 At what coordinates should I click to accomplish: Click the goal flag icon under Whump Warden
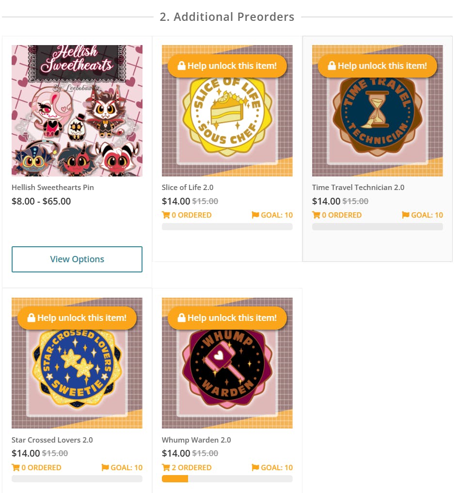[255, 467]
